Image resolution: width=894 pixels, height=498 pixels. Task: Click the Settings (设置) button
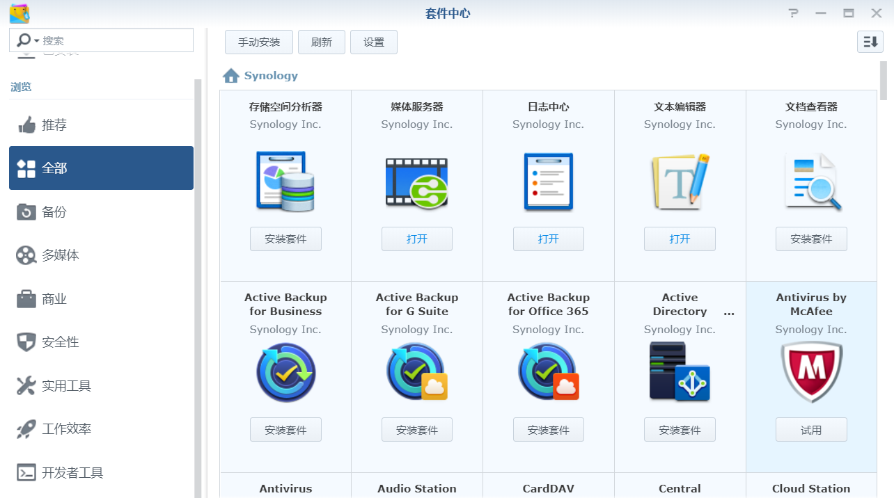pyautogui.click(x=374, y=42)
